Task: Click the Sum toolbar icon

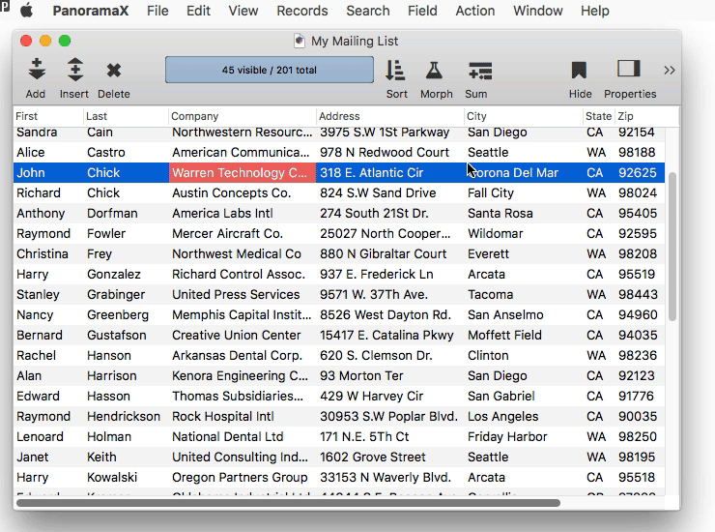Action: [x=478, y=71]
